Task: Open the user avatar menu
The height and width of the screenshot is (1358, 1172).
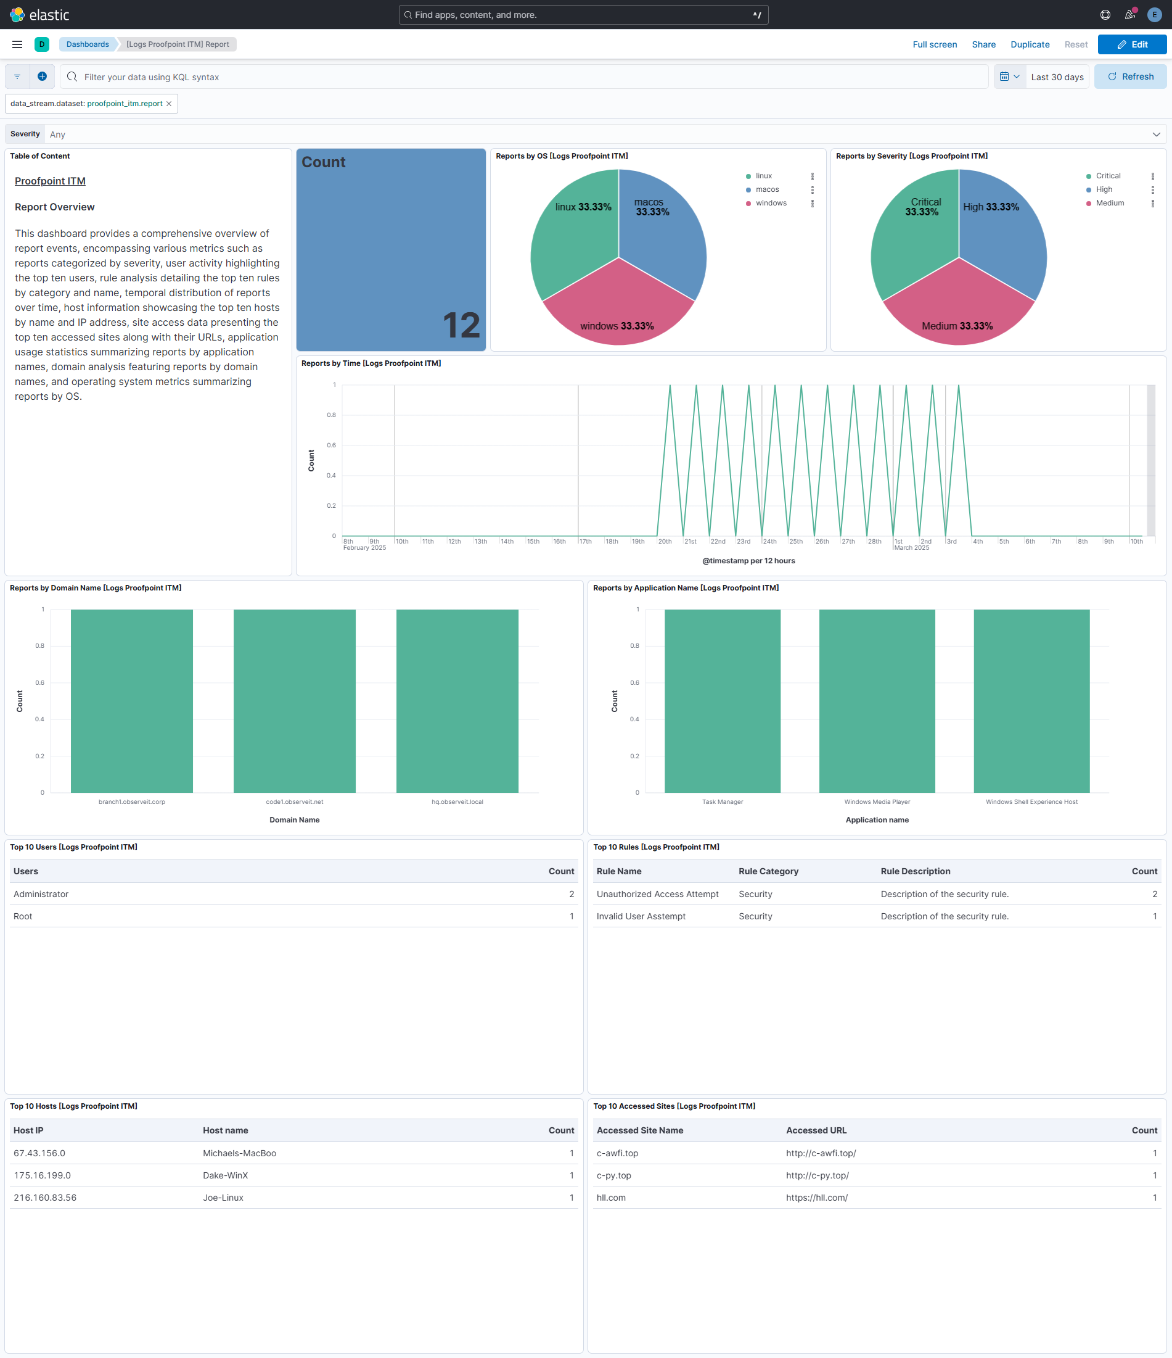Action: click(x=1154, y=14)
